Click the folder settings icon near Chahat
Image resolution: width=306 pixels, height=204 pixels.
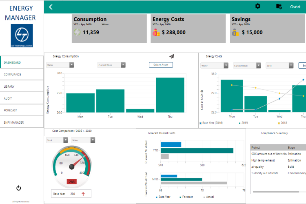click(x=279, y=7)
